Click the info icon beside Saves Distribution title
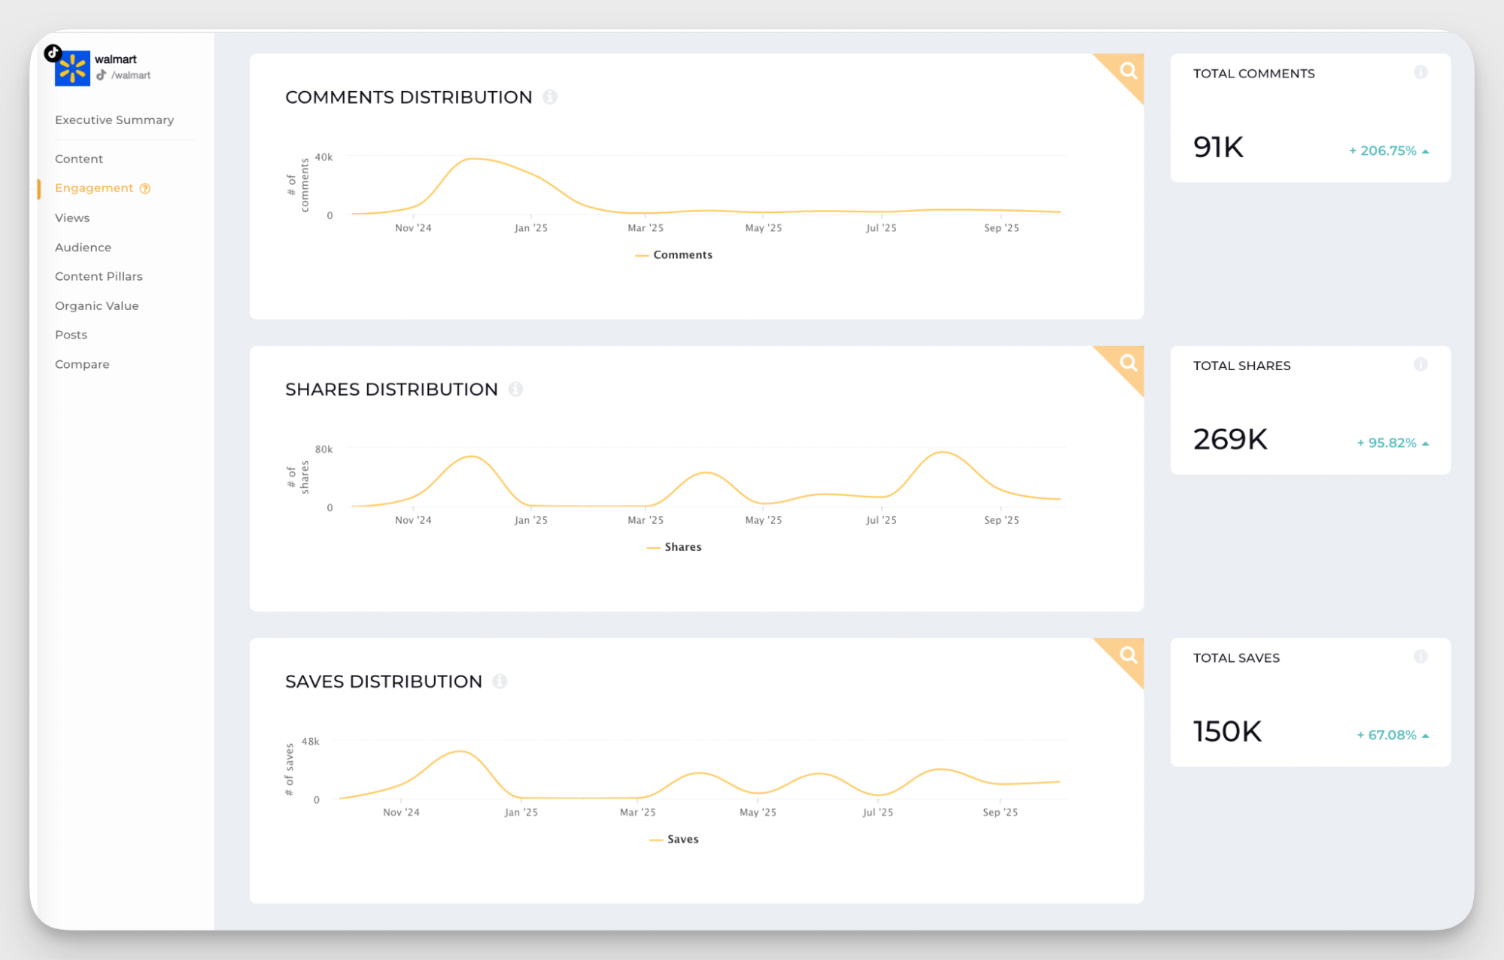 tap(500, 681)
